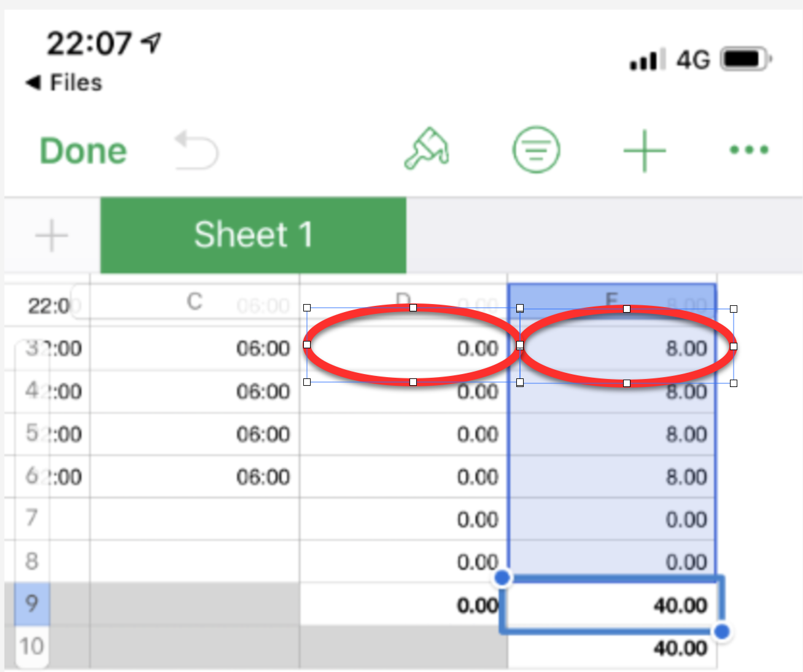Tap the bottom-right blue selection handle
Screen dimensions: 803x672
pyautogui.click(x=722, y=631)
